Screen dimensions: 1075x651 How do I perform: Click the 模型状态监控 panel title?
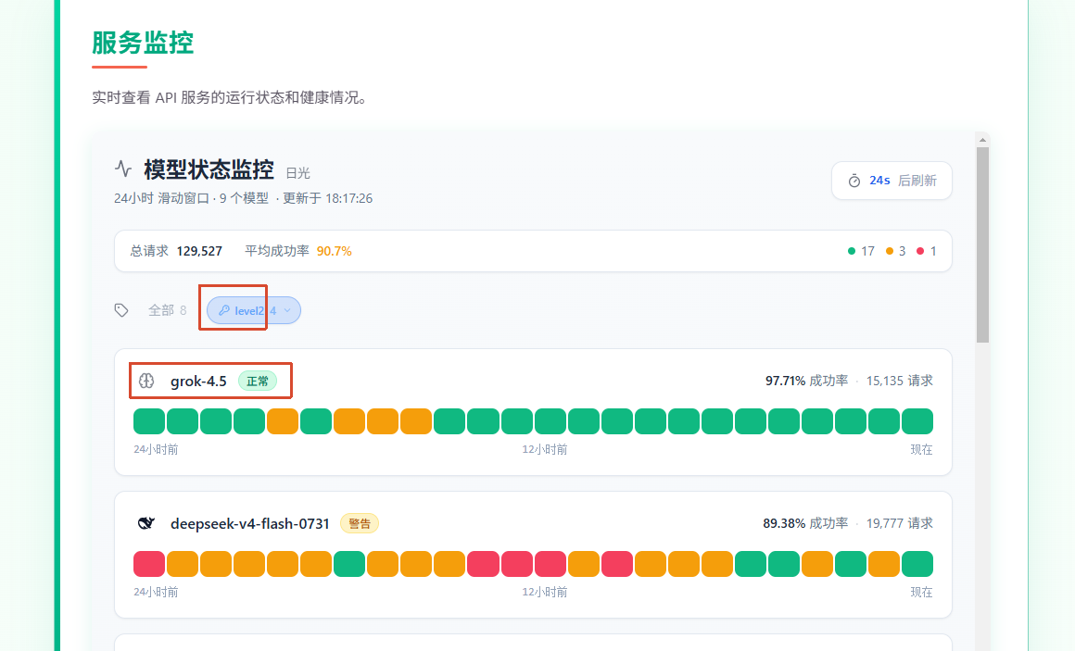coord(209,169)
